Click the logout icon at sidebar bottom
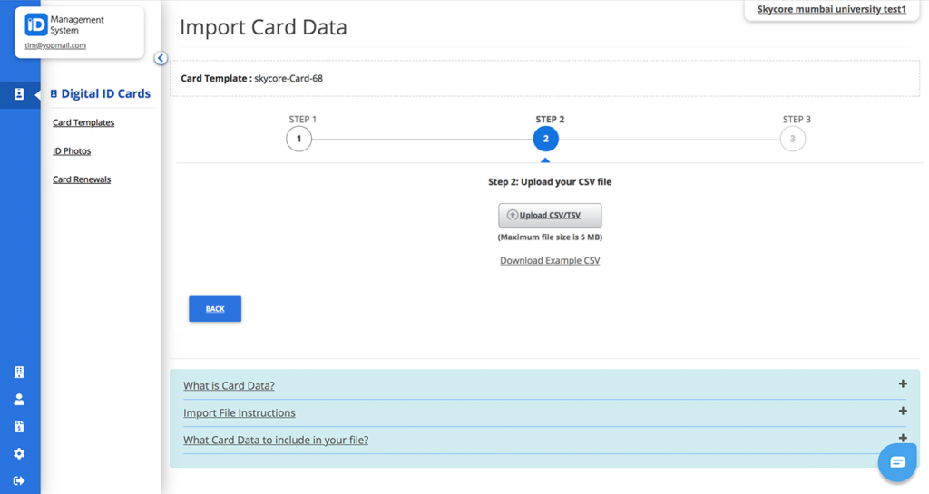The height and width of the screenshot is (494, 929). (19, 481)
